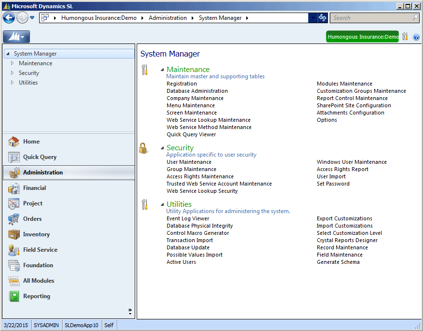423x331 pixels.
Task: Click the 3/22/2015 date in status bar
Action: 16,325
